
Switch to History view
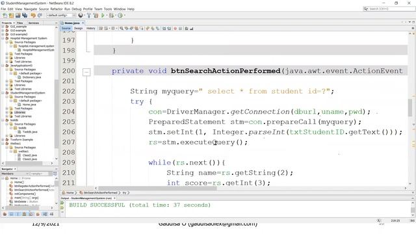coord(91,29)
